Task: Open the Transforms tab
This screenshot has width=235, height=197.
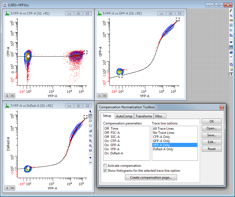Action: click(144, 116)
